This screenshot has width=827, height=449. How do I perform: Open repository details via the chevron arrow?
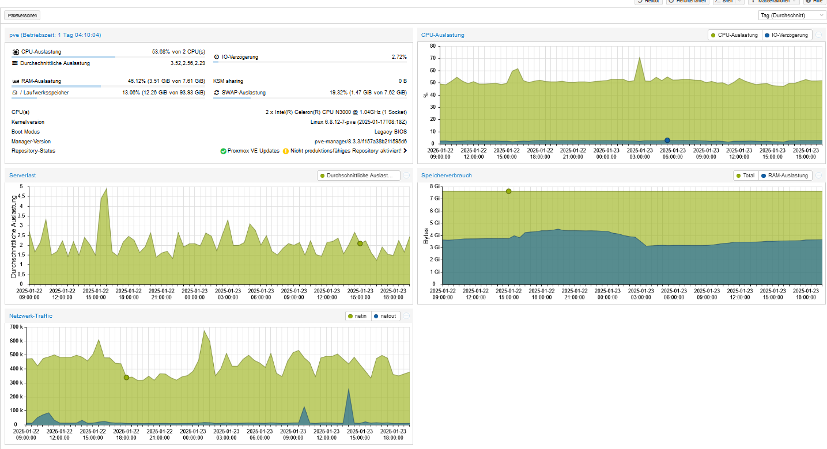coord(405,151)
